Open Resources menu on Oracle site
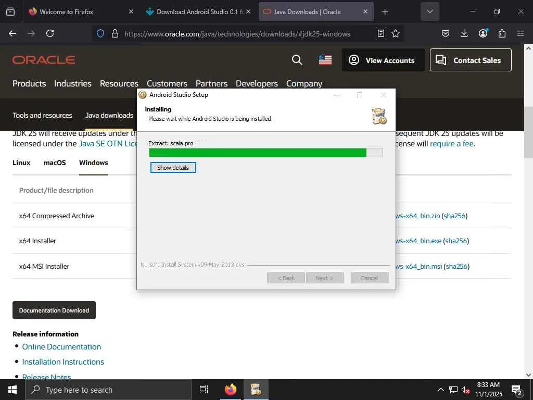This screenshot has height=400, width=533. [x=119, y=83]
